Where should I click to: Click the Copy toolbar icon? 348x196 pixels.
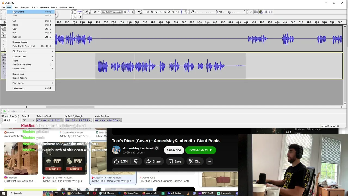(256, 12)
